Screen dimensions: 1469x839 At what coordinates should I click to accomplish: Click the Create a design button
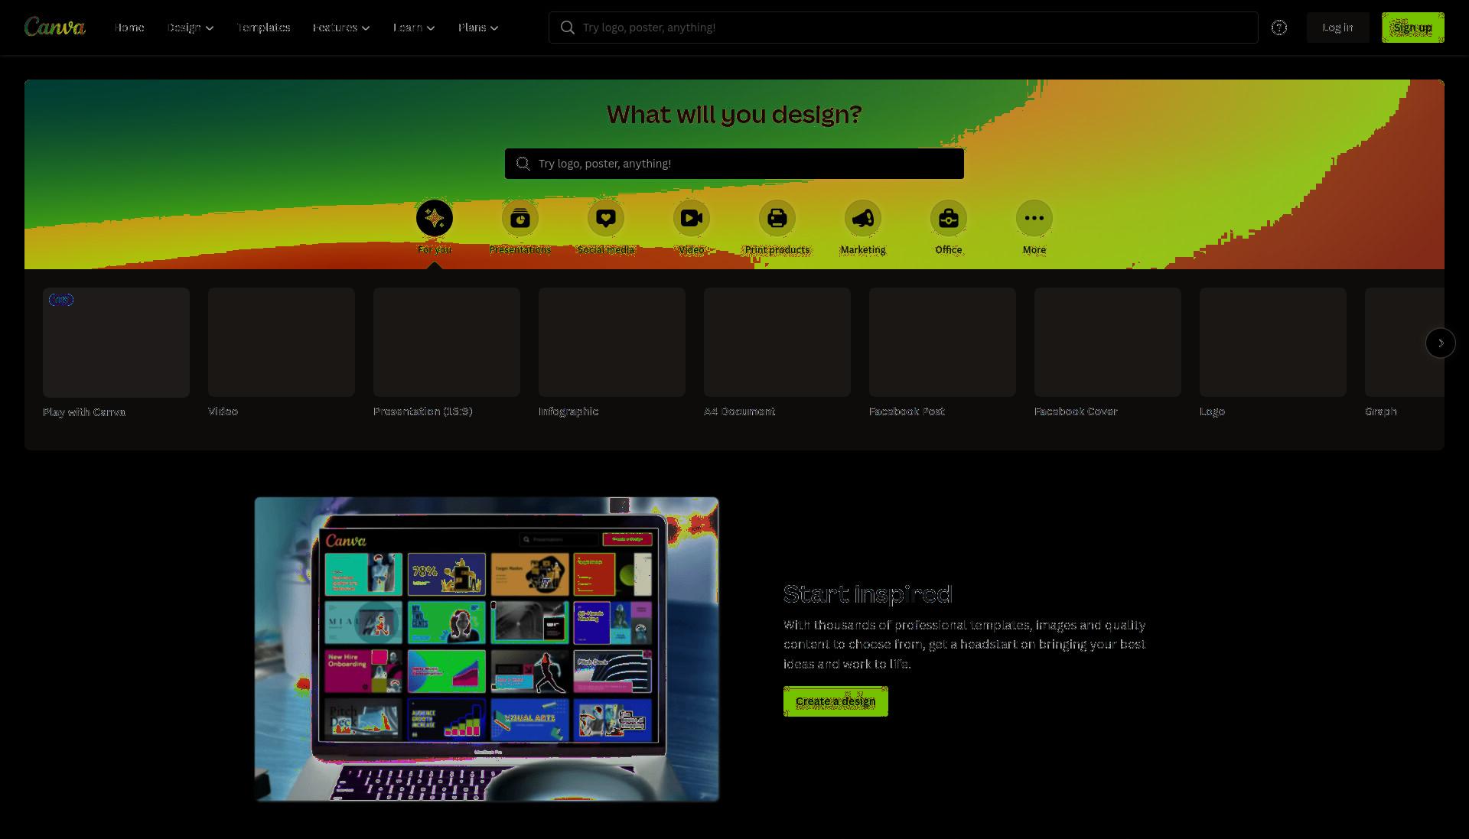pos(835,701)
